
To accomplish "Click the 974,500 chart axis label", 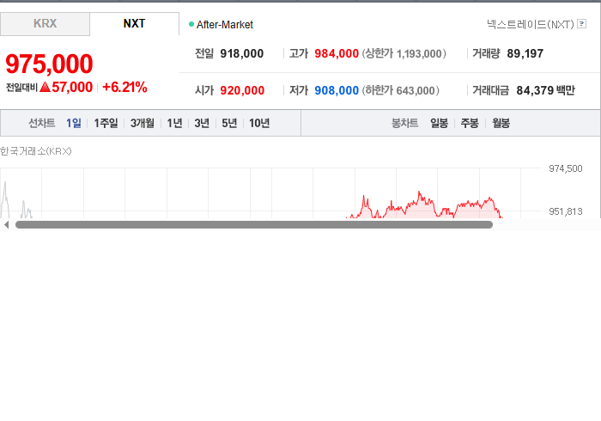I will click(565, 168).
